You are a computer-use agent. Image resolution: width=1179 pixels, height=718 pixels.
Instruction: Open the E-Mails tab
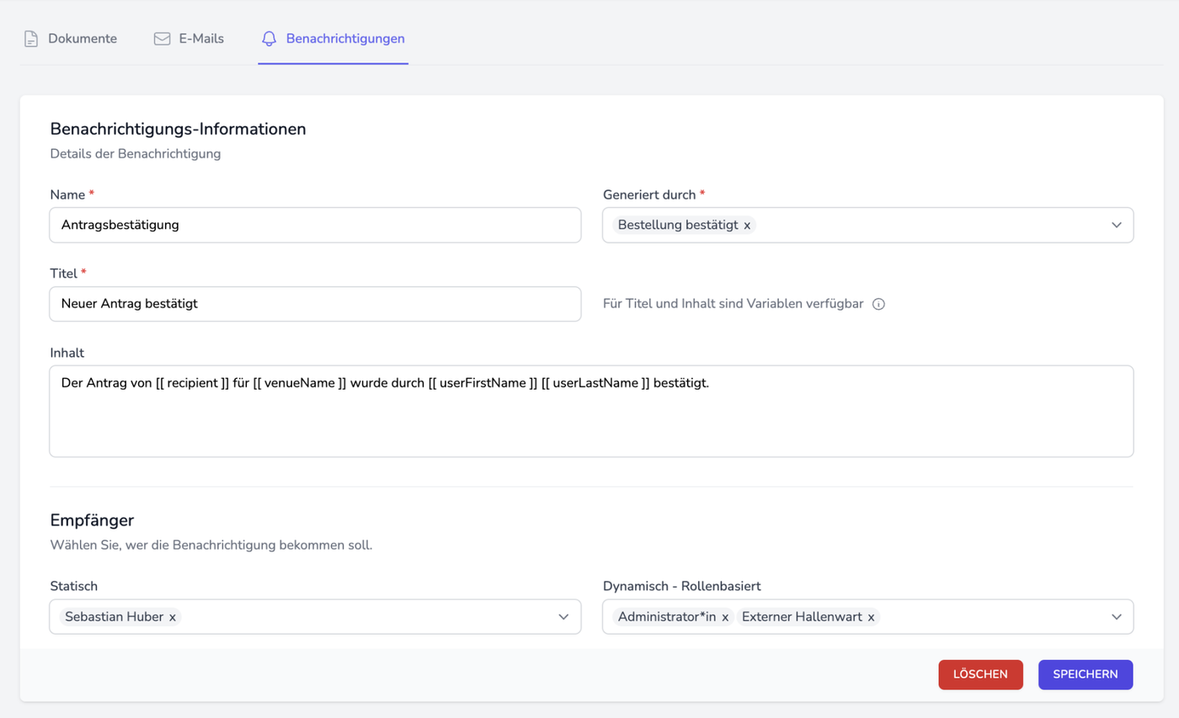(201, 39)
